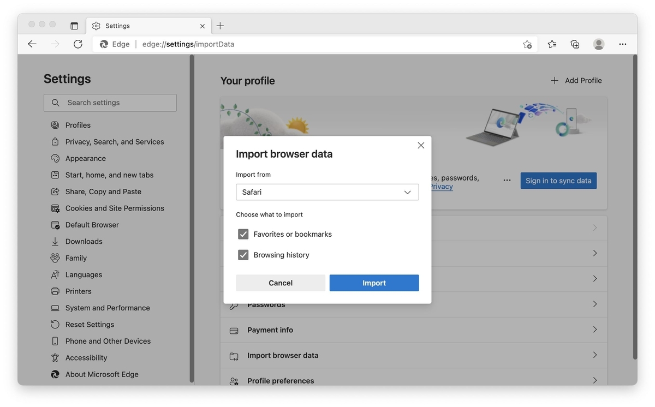Click the profile avatar icon in toolbar
This screenshot has width=655, height=407.
tap(598, 44)
